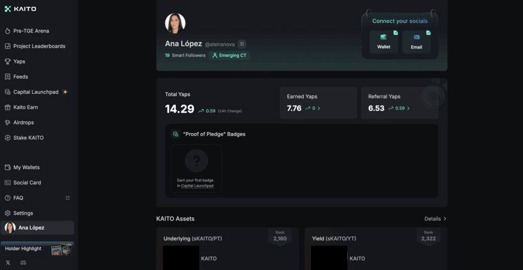The height and width of the screenshot is (270, 523).
Task: Click the wallet icon in the Wallet card
Action: pyautogui.click(x=384, y=37)
